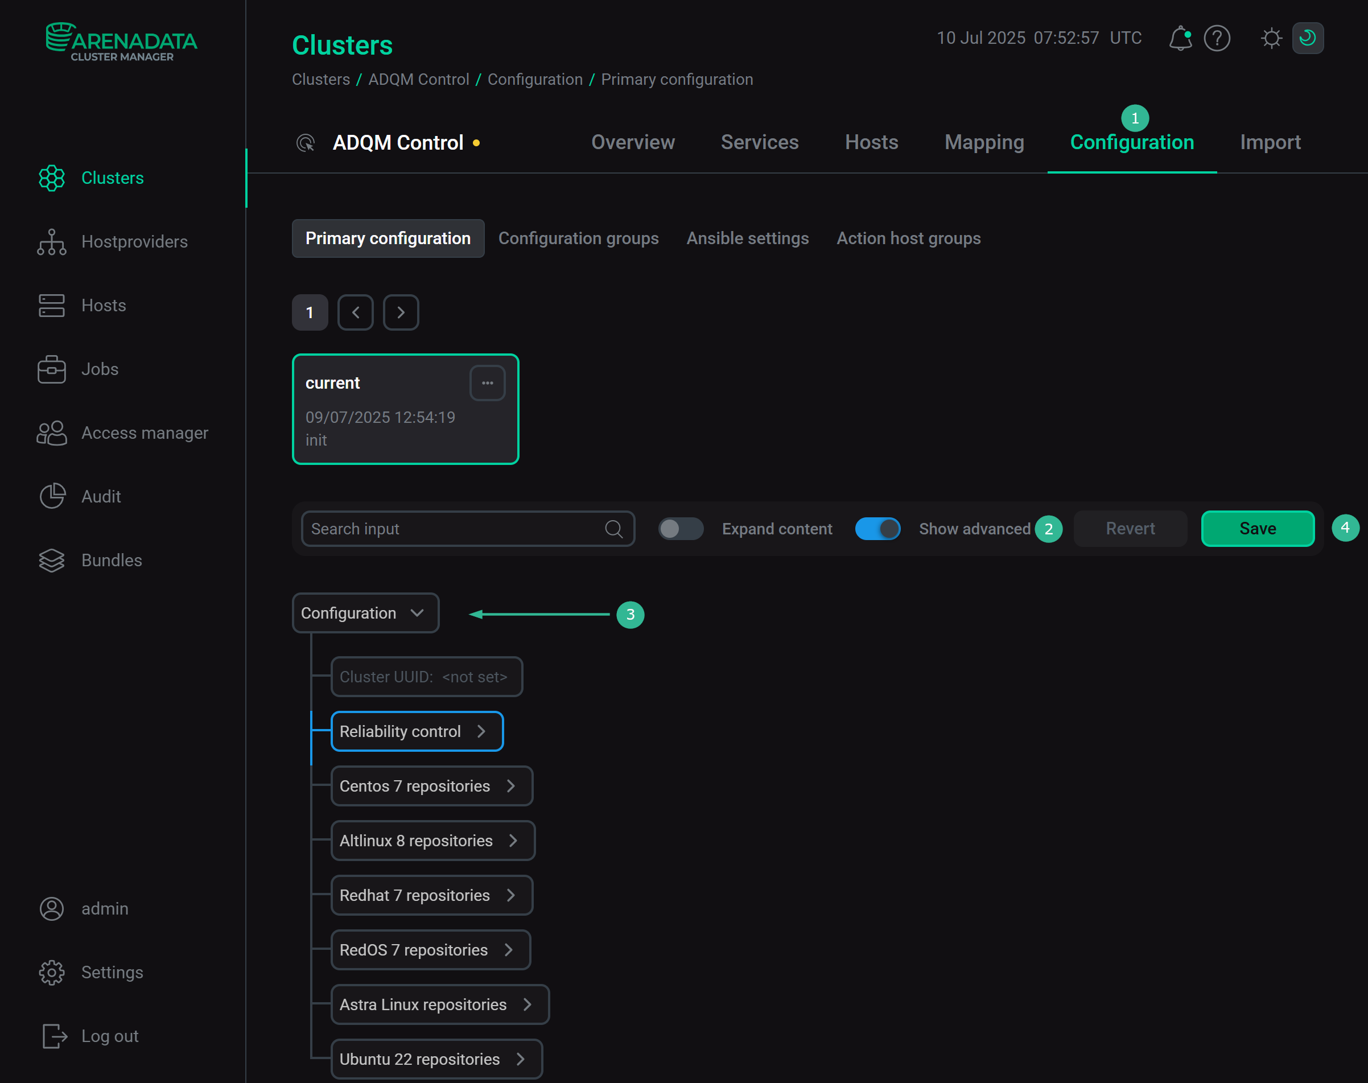Click the search input field
The image size is (1368, 1083).
[x=456, y=528]
